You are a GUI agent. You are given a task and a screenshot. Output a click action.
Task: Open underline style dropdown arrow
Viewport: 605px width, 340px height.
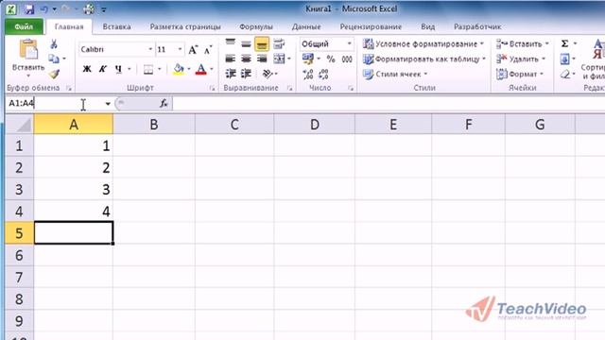(130, 69)
